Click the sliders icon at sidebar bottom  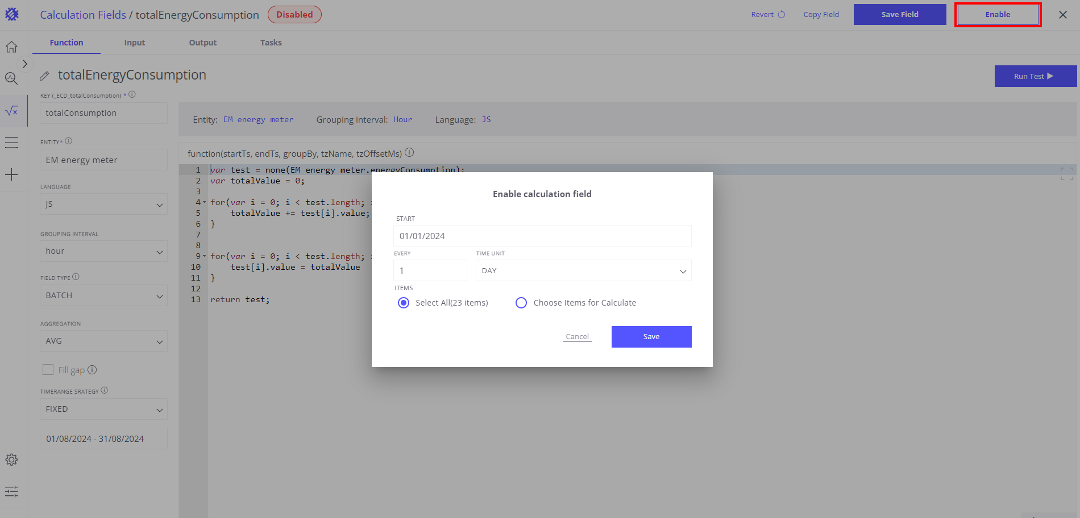[11, 491]
